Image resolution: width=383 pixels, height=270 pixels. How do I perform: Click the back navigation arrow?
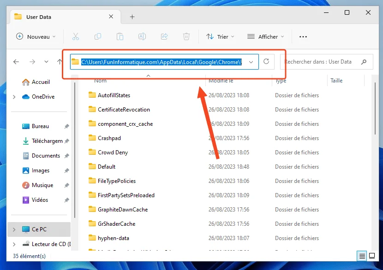17,61
